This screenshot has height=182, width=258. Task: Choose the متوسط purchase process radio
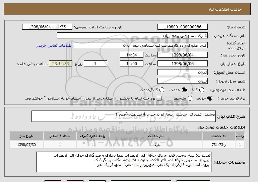click(x=190, y=98)
